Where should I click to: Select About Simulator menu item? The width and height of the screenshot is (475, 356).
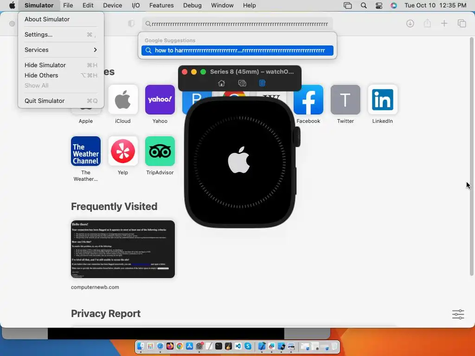47,19
